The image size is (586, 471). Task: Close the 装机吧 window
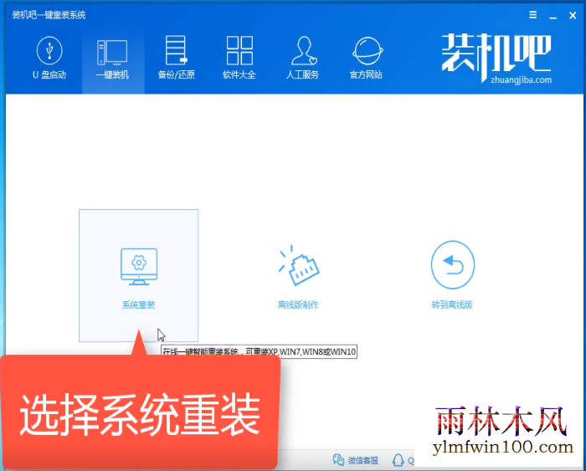573,15
